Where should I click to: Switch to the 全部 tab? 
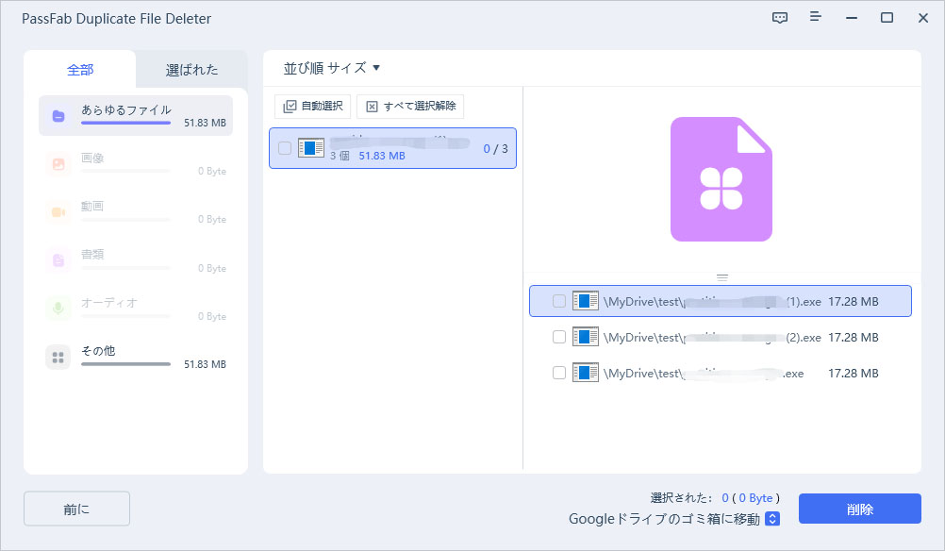[80, 70]
